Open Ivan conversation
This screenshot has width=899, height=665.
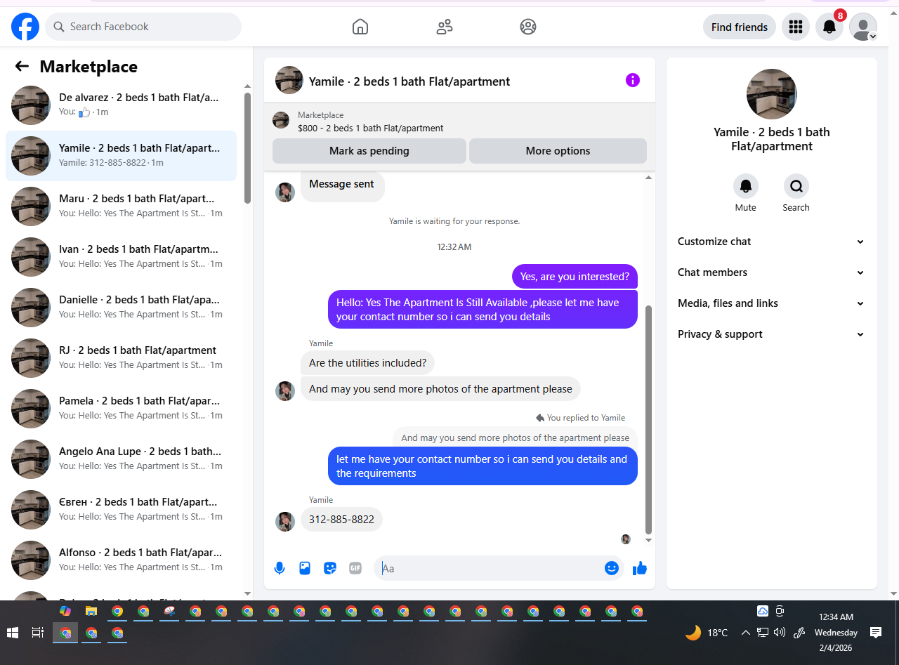click(121, 257)
